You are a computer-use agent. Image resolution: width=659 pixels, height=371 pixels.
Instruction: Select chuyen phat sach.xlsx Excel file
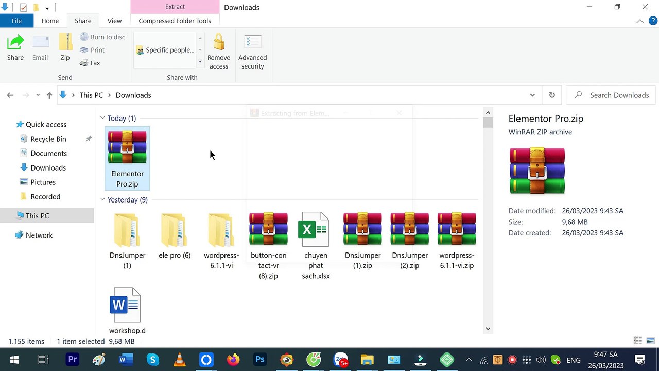[316, 246]
